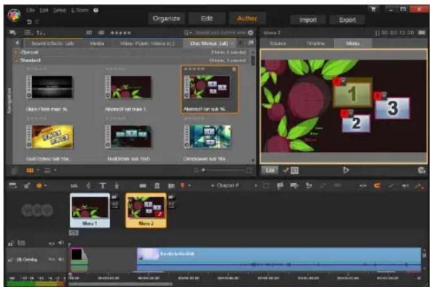Click the music note ScoreFitter icon
The height and width of the screenshot is (287, 430).
88,186
